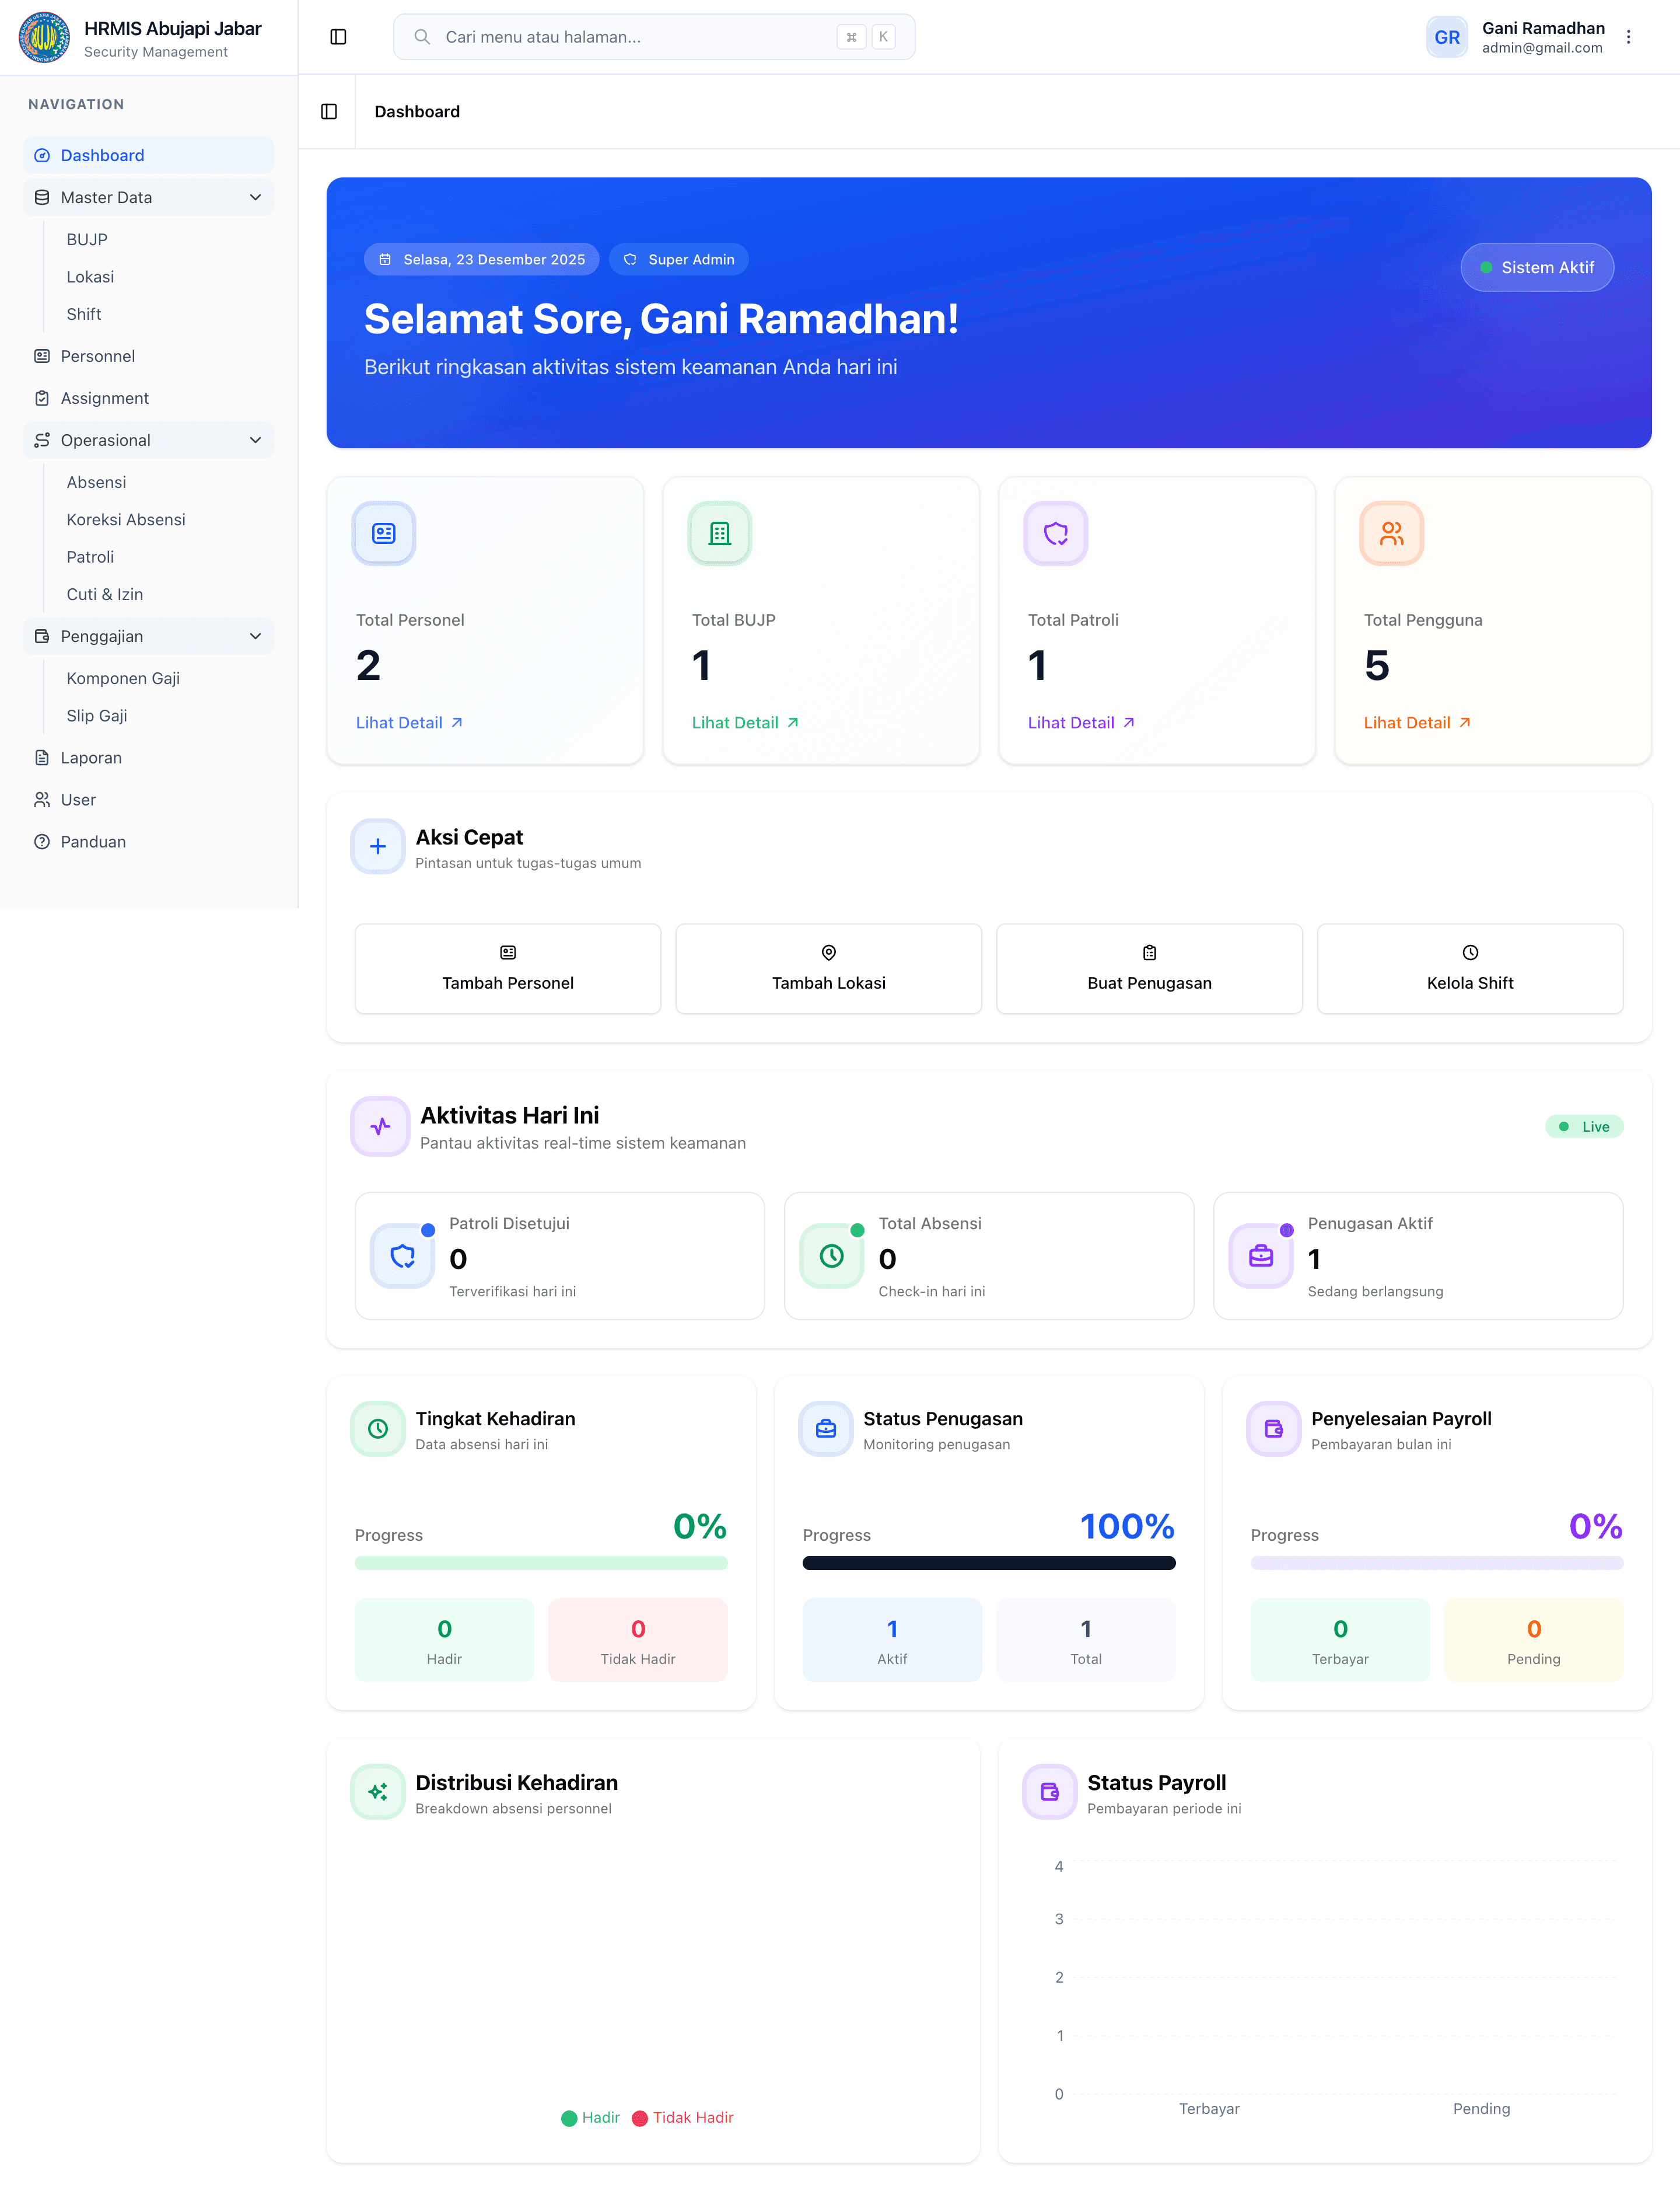Click the Aksi Cepat plus icon
Image resolution: width=1680 pixels, height=2191 pixels.
coord(378,846)
